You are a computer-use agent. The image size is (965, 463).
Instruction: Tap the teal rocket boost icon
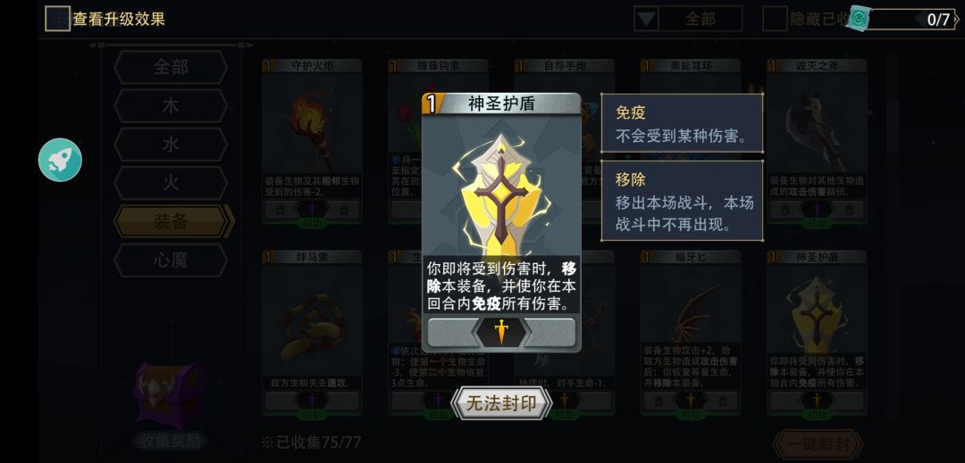click(x=60, y=160)
